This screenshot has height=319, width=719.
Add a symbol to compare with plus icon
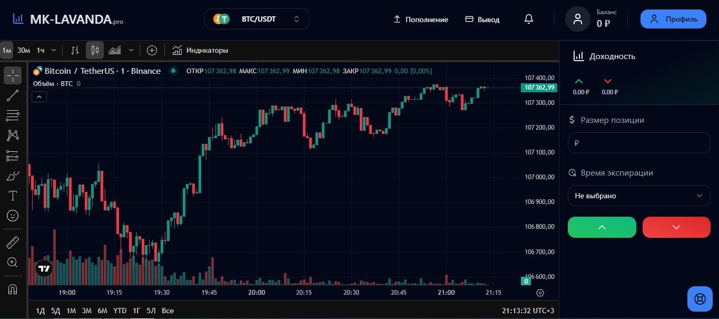tap(152, 50)
